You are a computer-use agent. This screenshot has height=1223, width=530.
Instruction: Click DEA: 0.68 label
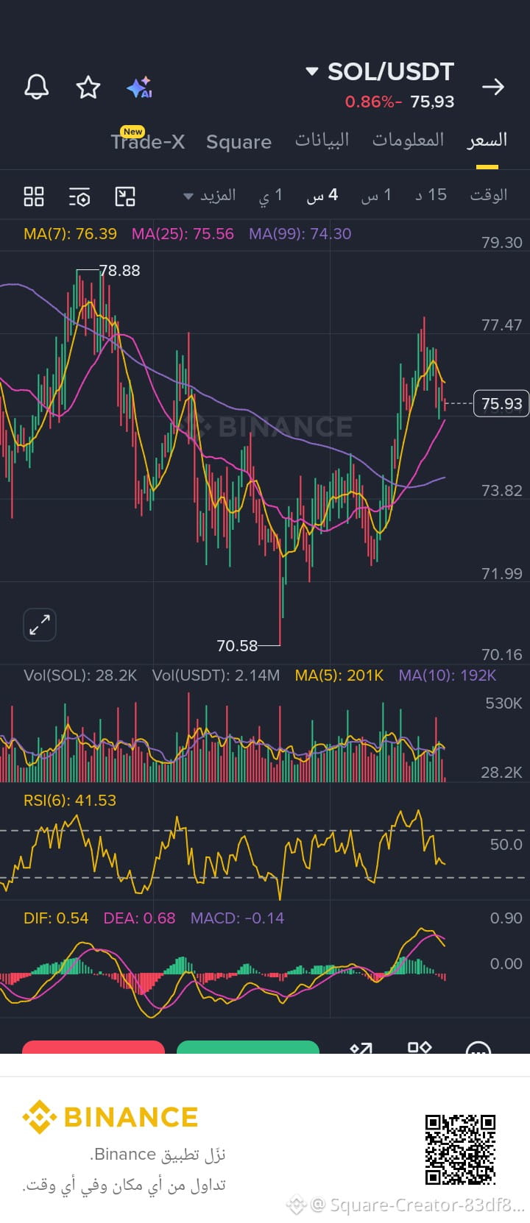pos(139,918)
